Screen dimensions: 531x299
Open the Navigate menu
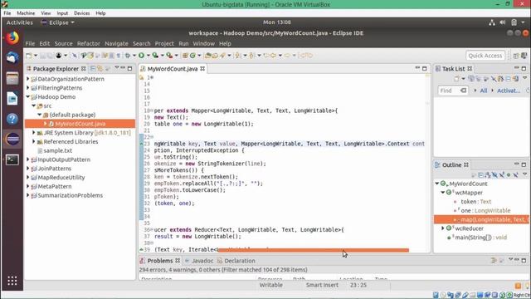pyautogui.click(x=116, y=43)
